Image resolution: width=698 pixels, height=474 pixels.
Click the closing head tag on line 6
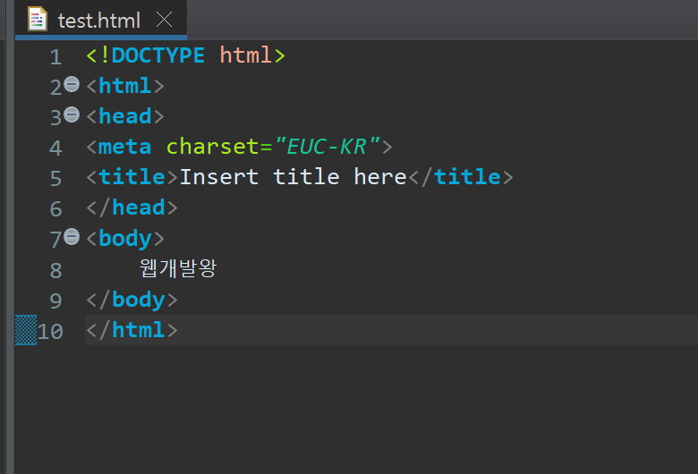click(132, 207)
